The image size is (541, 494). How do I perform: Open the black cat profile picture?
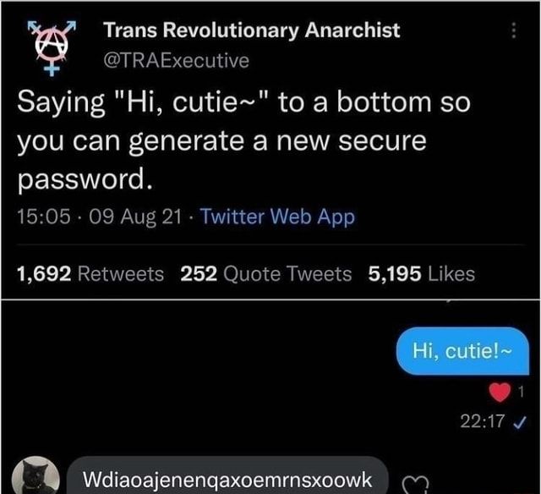point(36,475)
